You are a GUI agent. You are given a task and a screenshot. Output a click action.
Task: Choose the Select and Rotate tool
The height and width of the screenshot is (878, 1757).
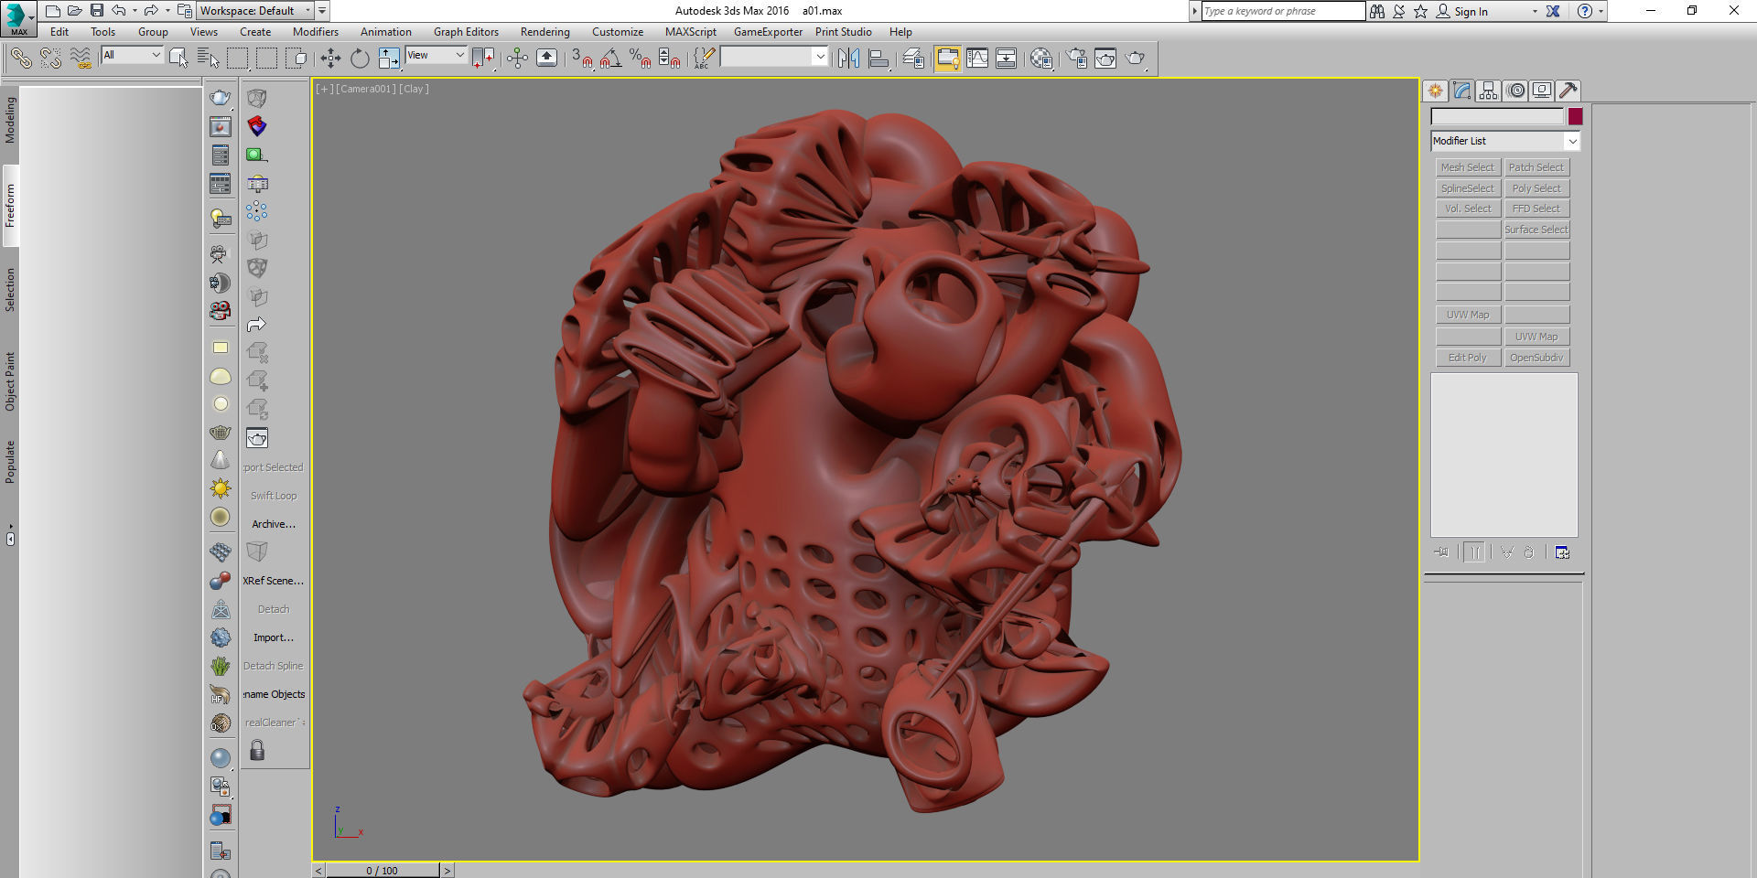coord(360,59)
